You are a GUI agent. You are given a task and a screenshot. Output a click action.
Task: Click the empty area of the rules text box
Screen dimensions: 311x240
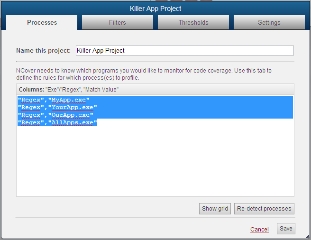(155, 161)
